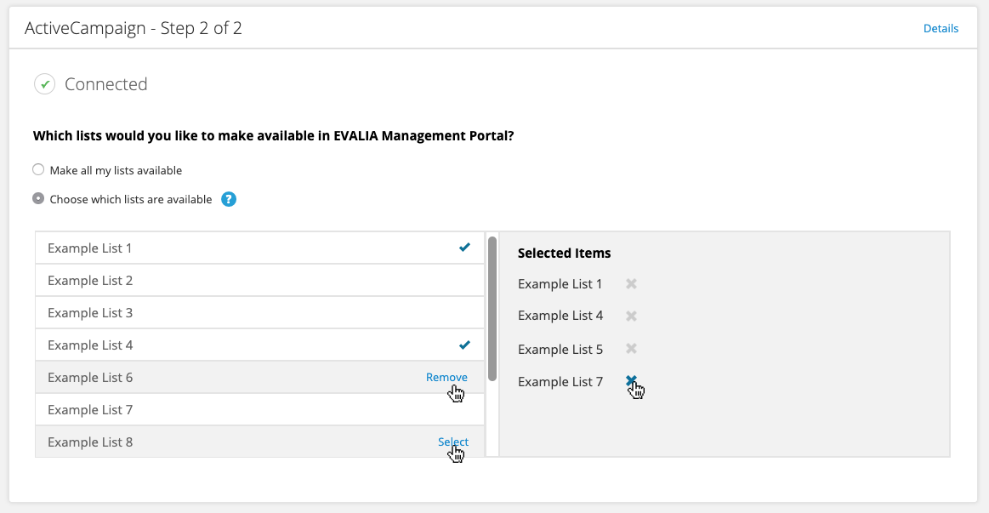989x513 pixels.
Task: Remove Example List 1 from Selected Items
Action: pyautogui.click(x=631, y=284)
